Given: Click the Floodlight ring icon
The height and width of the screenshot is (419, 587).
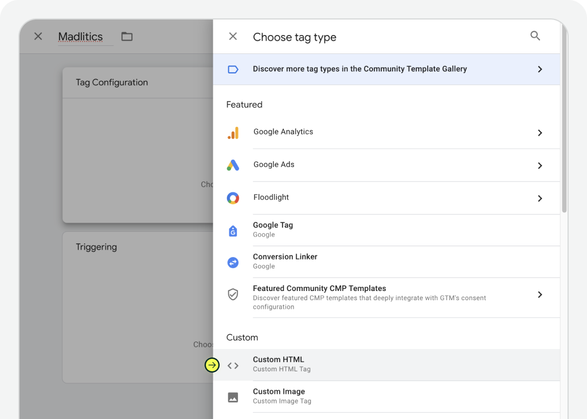Looking at the screenshot, I should pyautogui.click(x=233, y=198).
